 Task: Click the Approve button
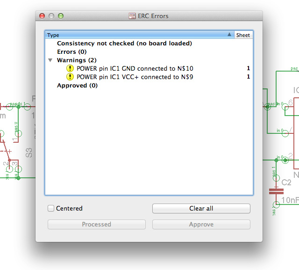(201, 225)
